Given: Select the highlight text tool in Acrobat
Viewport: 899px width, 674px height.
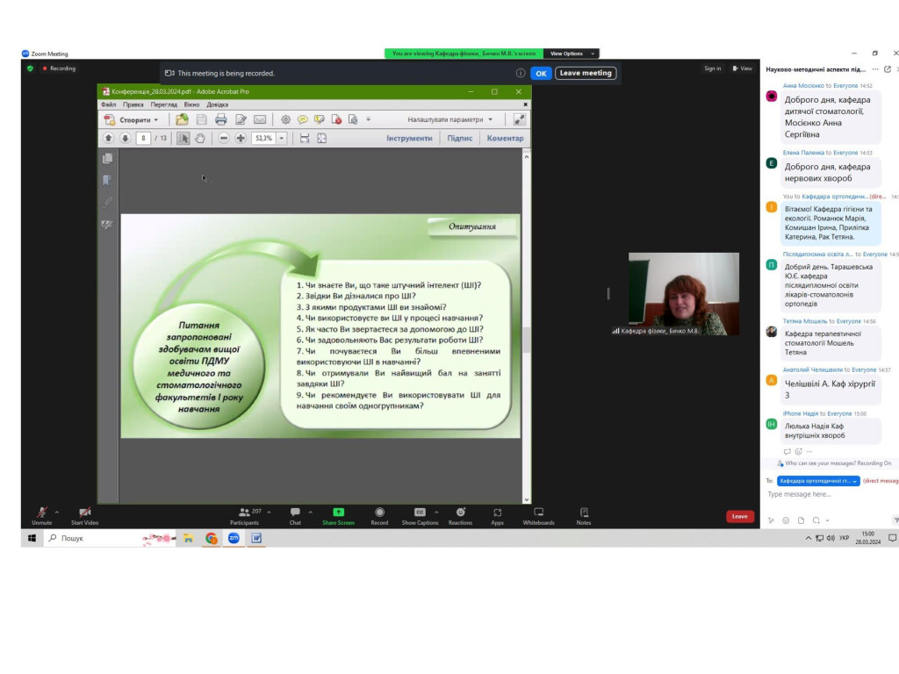Looking at the screenshot, I should (320, 119).
